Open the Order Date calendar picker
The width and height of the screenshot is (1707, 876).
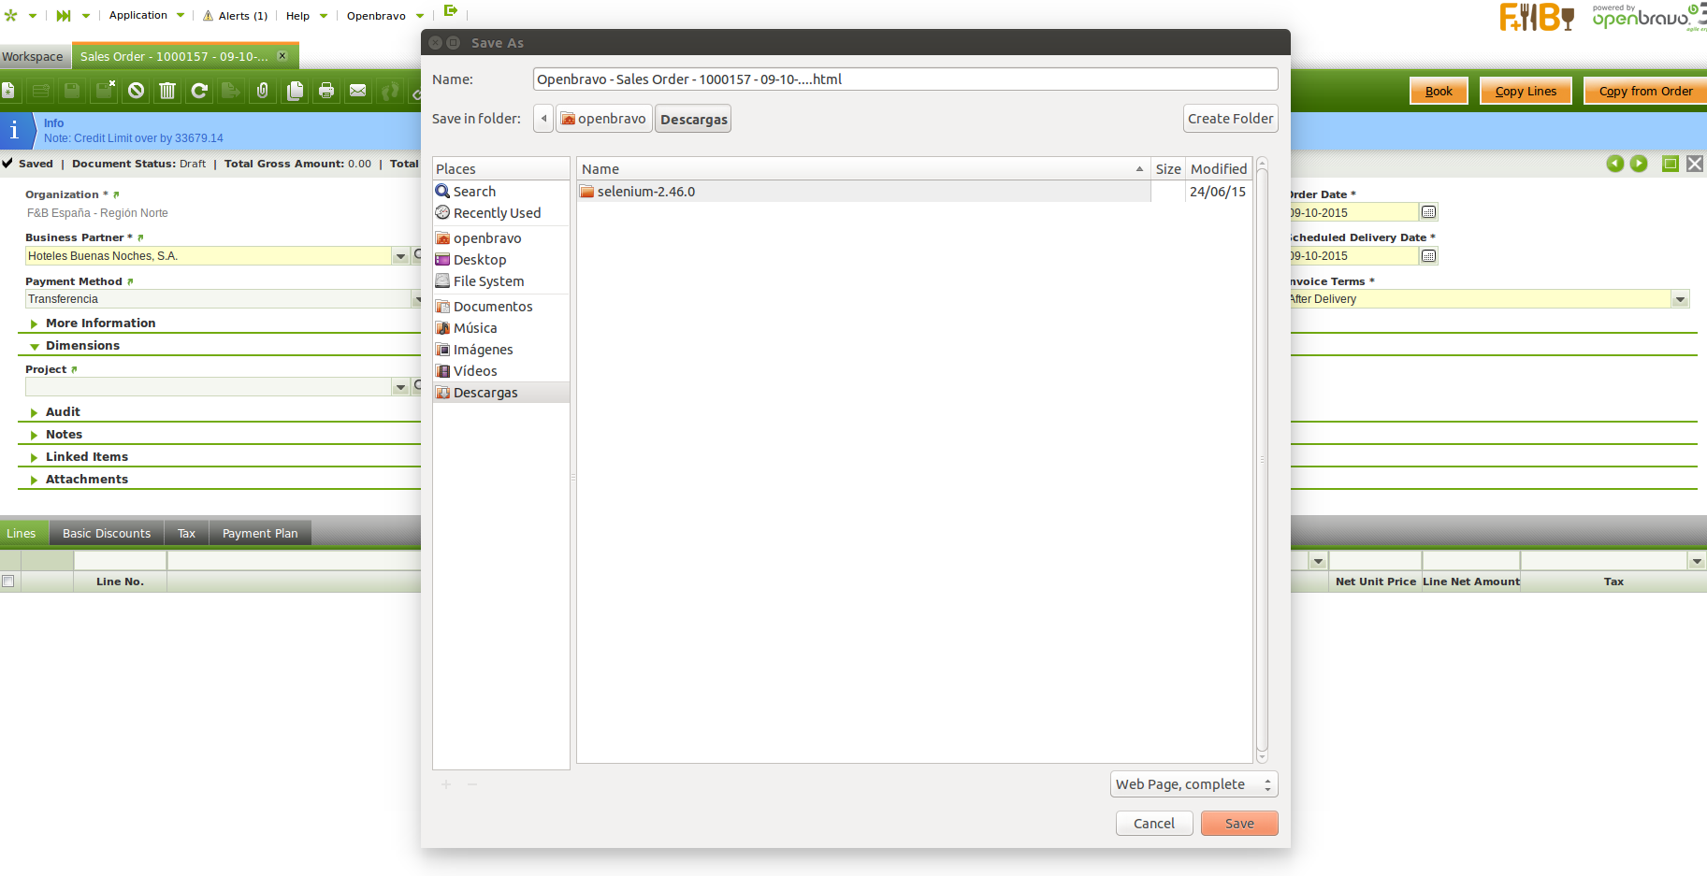pos(1428,212)
